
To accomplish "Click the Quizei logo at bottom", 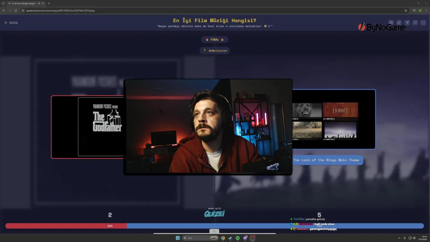I will 214,213.
